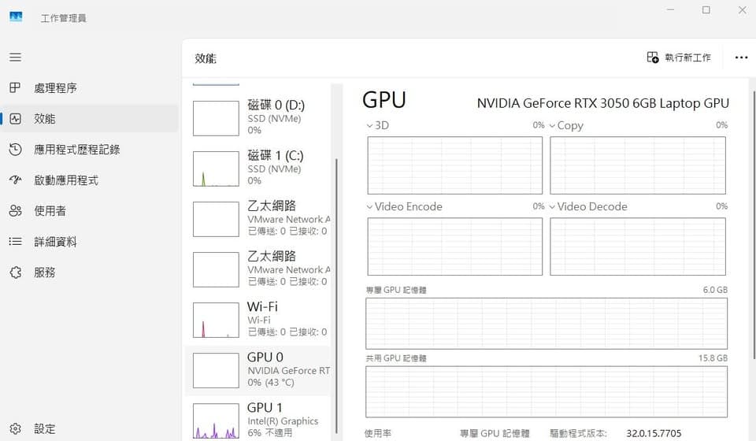Click NVIDIA GeForce RTX 3050 title text
This screenshot has width=756, height=441.
coord(602,103)
